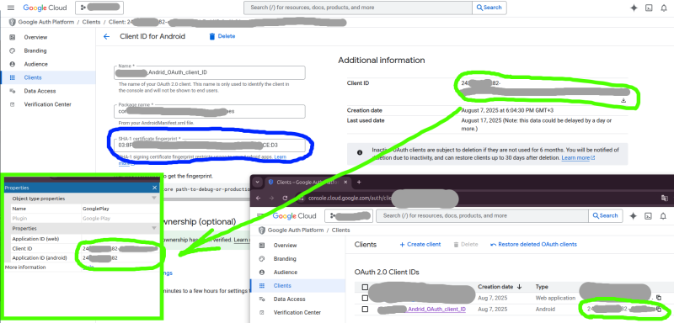Focus the SHA-1 certificate fingerprint field

click(210, 145)
